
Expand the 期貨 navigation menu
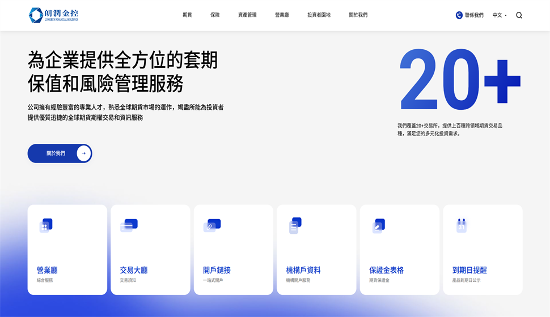(x=187, y=15)
